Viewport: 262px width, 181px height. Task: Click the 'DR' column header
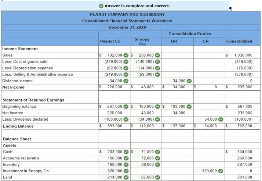click(x=174, y=41)
